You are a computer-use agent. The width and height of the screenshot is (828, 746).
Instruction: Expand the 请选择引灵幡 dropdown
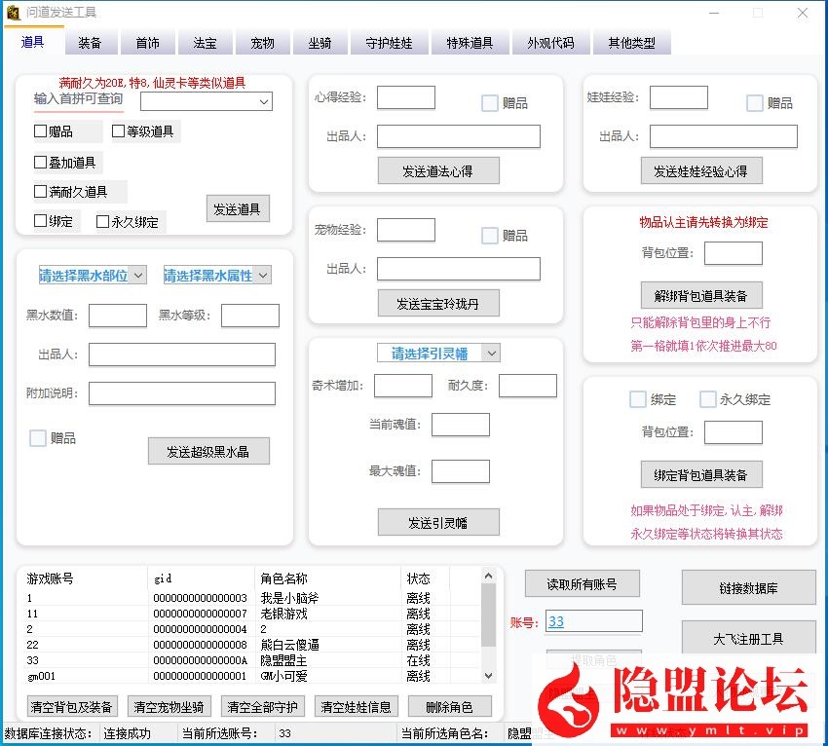tap(438, 354)
